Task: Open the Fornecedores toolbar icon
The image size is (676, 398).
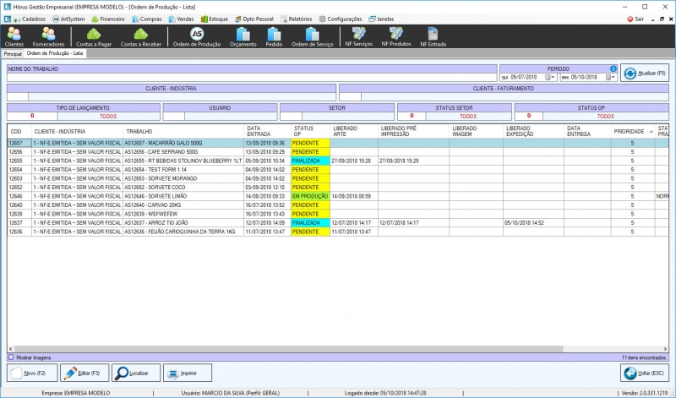Action: pos(48,36)
